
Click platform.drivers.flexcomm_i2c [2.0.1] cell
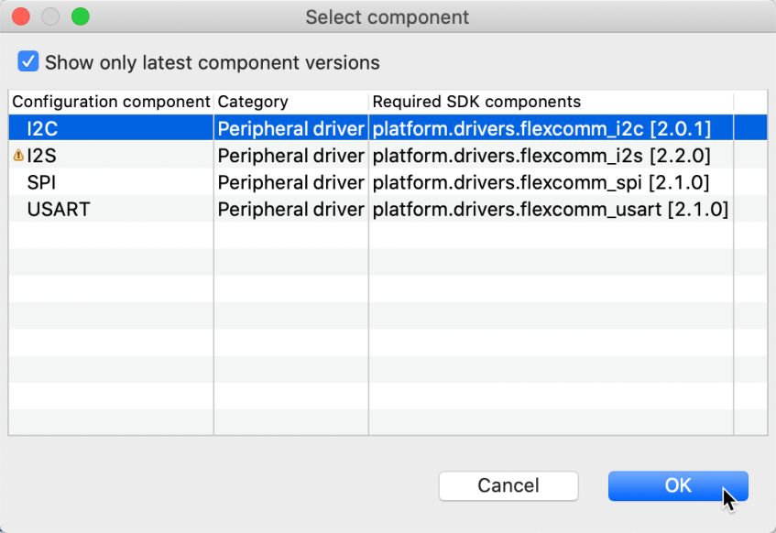point(541,128)
